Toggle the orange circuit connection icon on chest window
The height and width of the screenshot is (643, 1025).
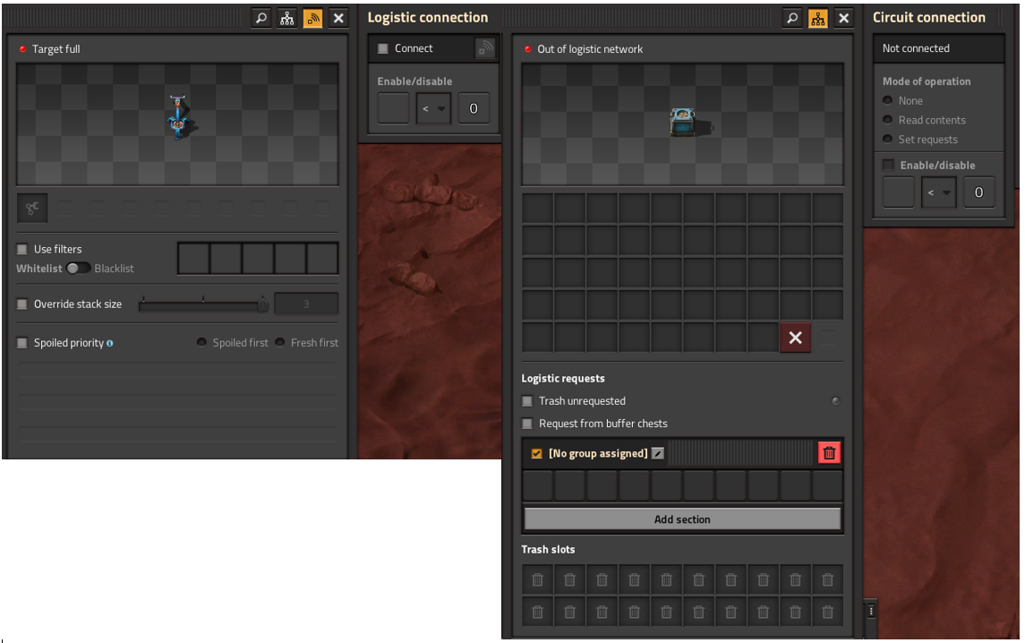point(817,18)
